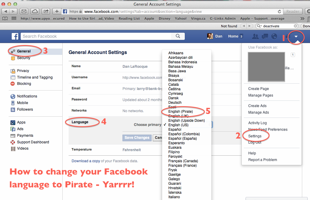Click the Facebook search magnifier icon
This screenshot has height=200, width=310.
pos(178,36)
